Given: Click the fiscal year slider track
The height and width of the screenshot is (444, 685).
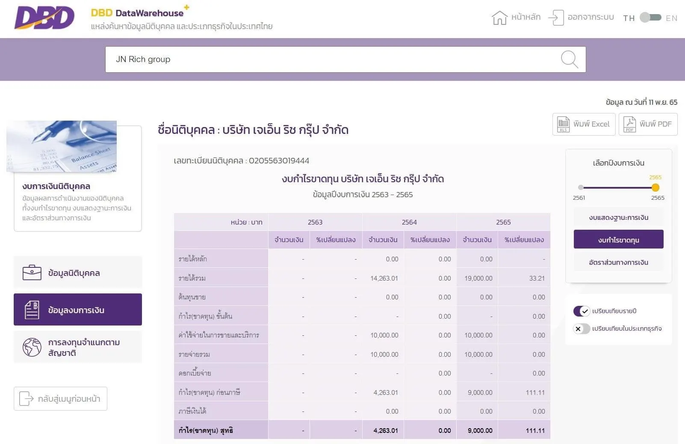Looking at the screenshot, I should (x=617, y=187).
